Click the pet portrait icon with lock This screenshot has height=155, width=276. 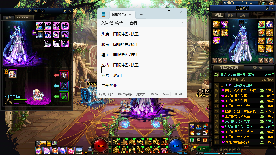(x=12, y=74)
